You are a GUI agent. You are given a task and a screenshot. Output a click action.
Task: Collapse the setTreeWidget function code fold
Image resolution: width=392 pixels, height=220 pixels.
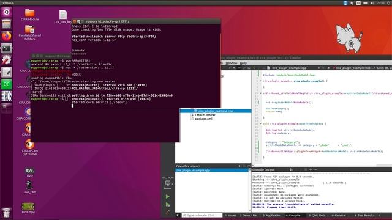click(260, 123)
